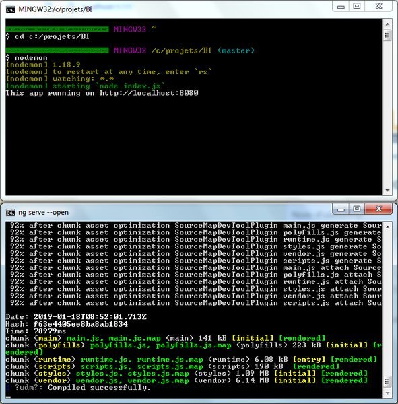Click the ng serve window system icon
398x404 pixels.
pos(11,213)
